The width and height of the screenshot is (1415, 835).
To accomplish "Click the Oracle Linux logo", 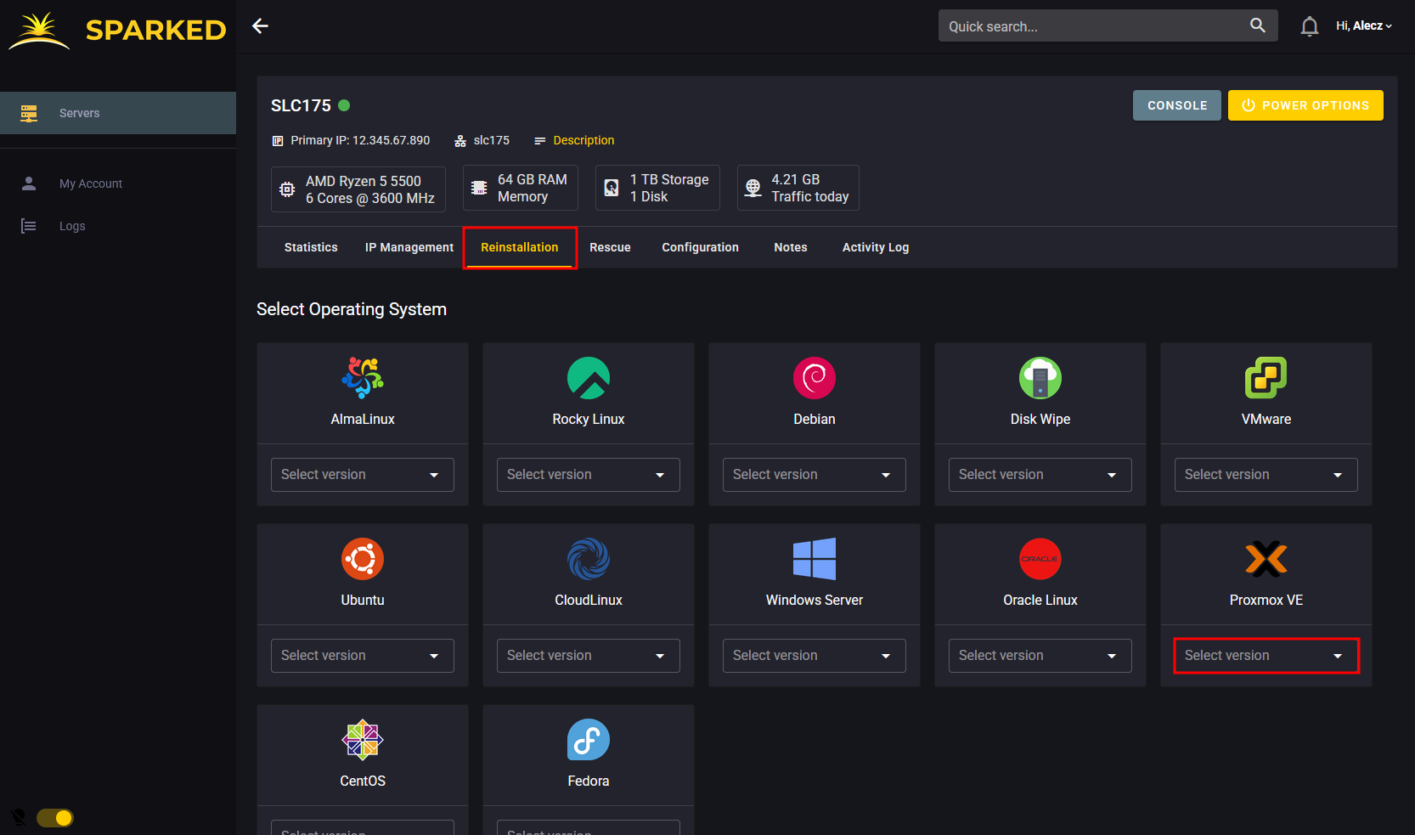I will point(1040,559).
